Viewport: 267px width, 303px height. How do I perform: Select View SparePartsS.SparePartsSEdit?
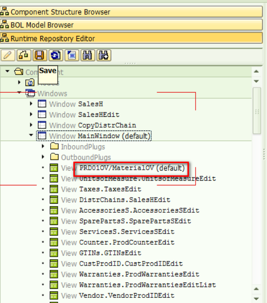126,221
